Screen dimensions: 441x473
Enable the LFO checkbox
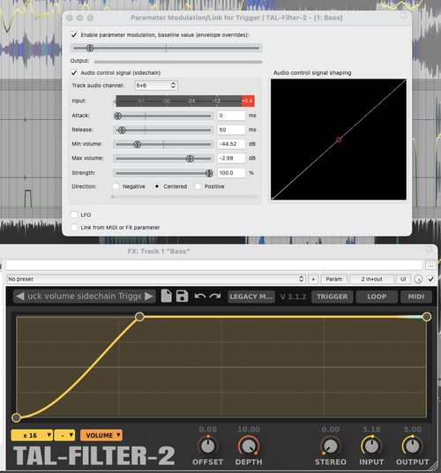(x=74, y=214)
